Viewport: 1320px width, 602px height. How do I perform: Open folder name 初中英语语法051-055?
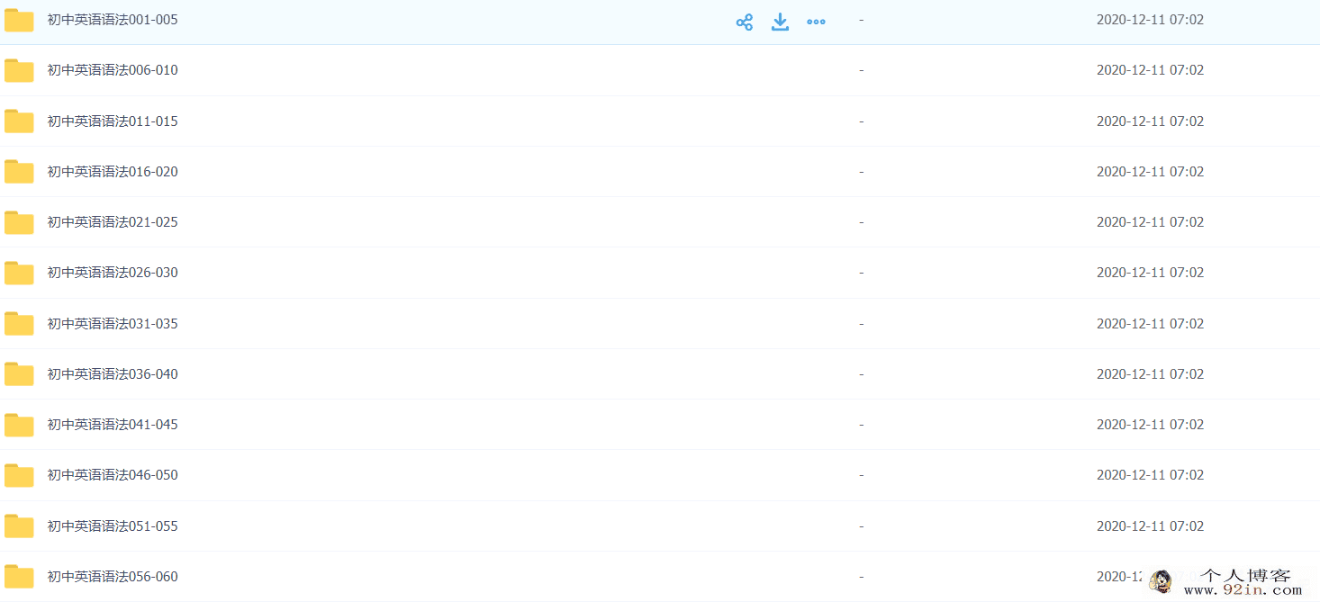pos(113,526)
